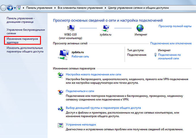Click zydata.ru label under network map
This screenshot has height=138, width=196.
coord(105,35)
